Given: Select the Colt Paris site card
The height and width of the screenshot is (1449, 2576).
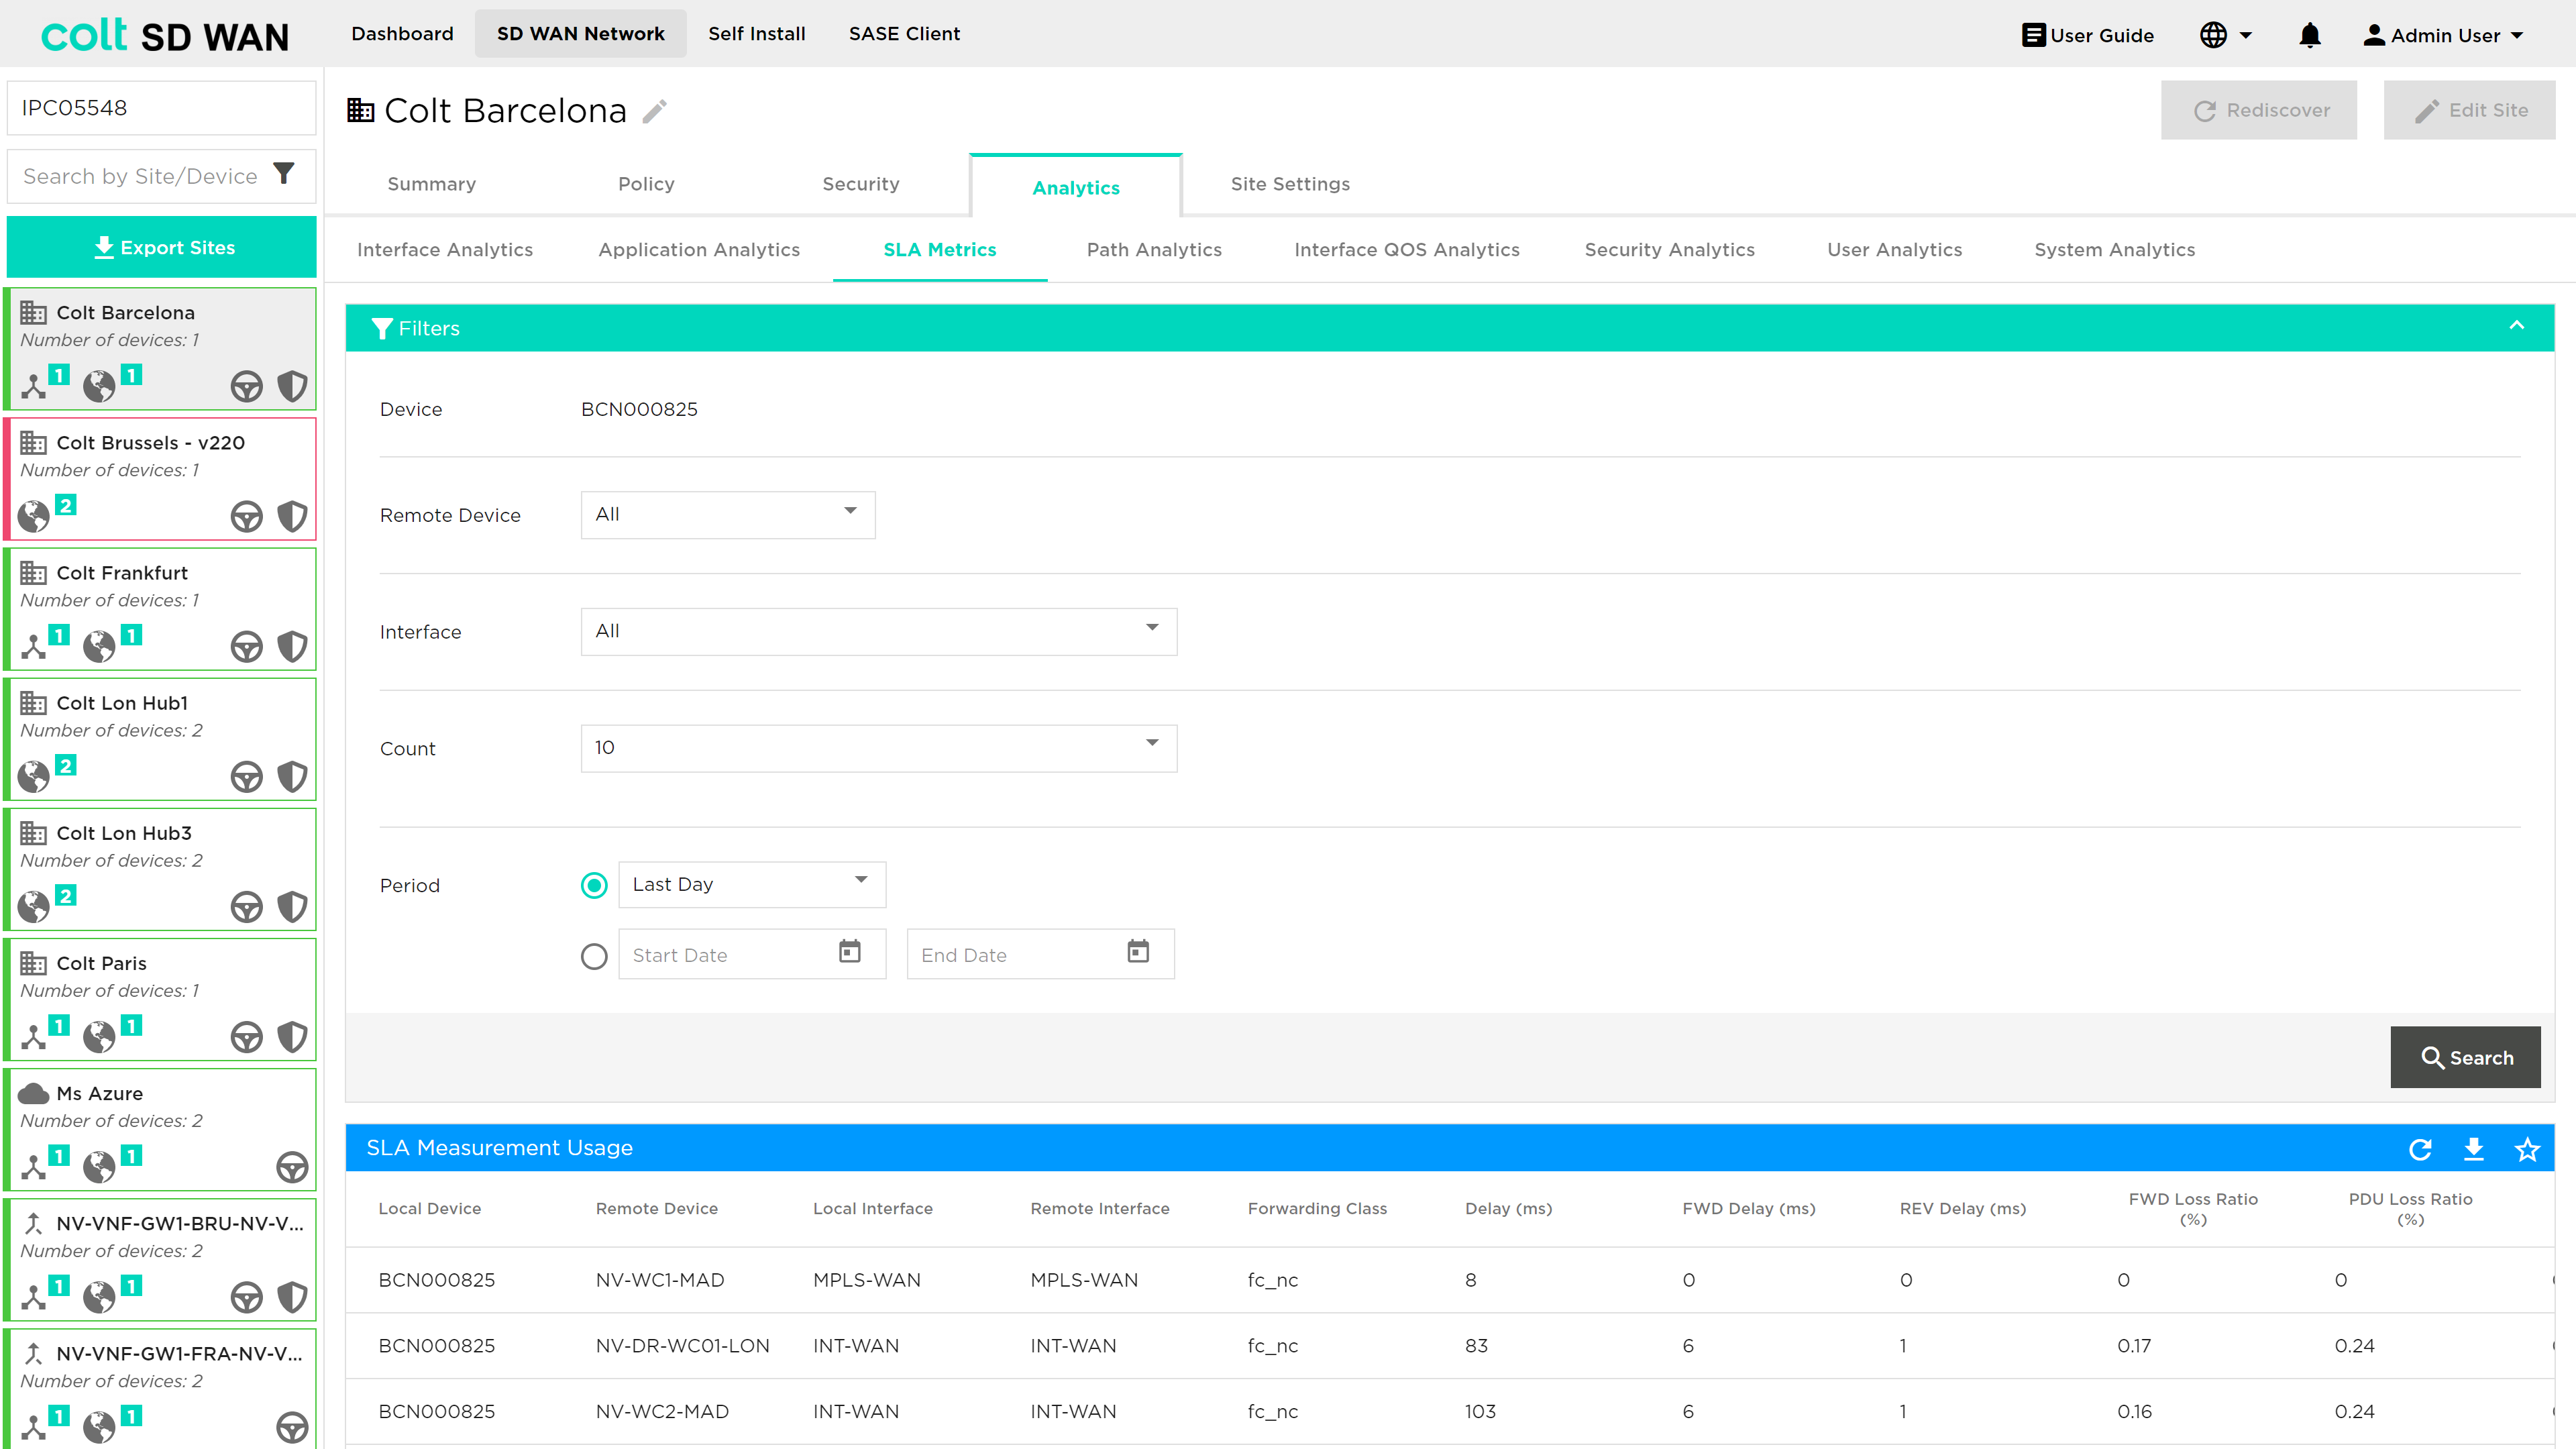Looking at the screenshot, I should (x=160, y=999).
